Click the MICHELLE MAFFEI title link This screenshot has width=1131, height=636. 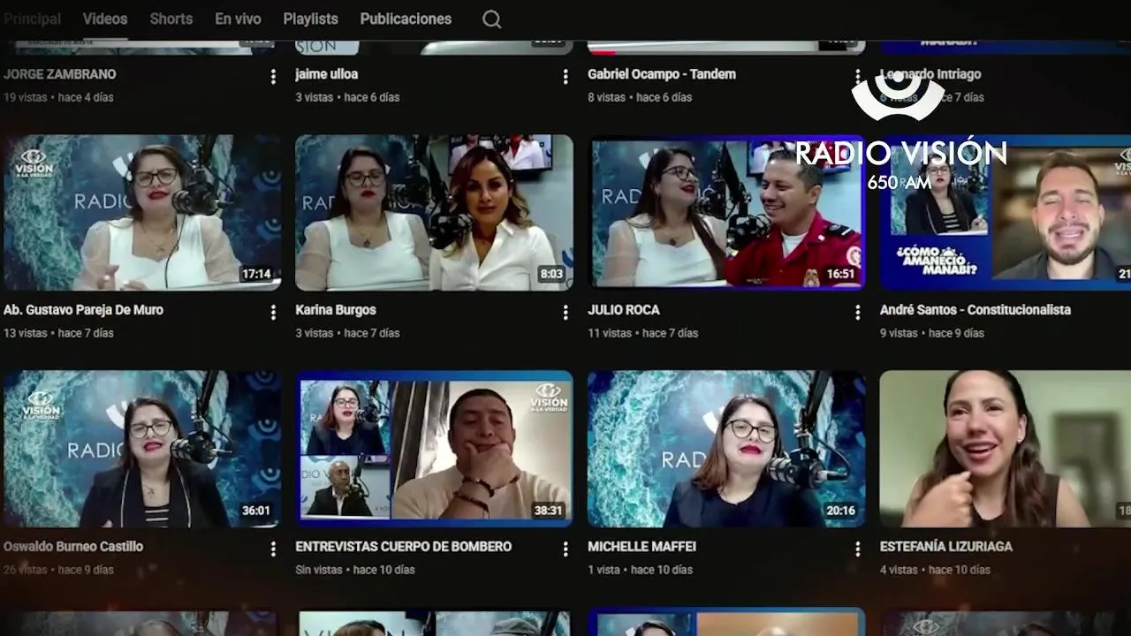tap(642, 547)
